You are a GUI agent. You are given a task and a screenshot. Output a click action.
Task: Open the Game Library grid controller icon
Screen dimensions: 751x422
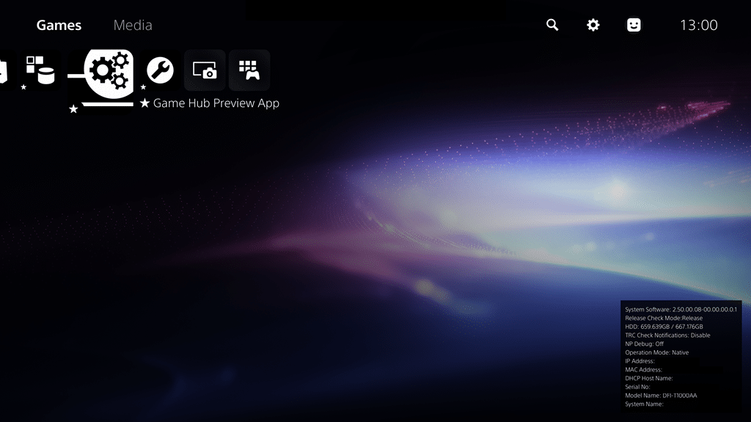click(249, 70)
